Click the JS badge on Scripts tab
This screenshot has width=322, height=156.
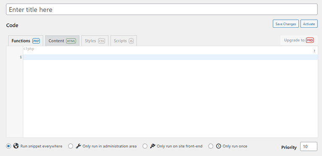tap(131, 41)
